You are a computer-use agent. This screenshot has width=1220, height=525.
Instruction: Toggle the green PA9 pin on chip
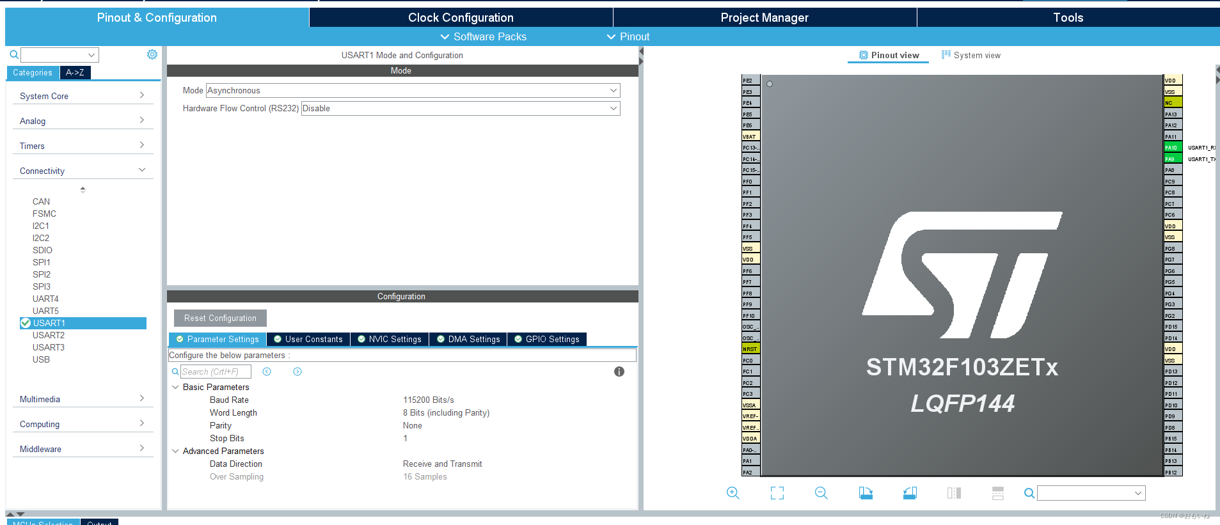(x=1172, y=159)
